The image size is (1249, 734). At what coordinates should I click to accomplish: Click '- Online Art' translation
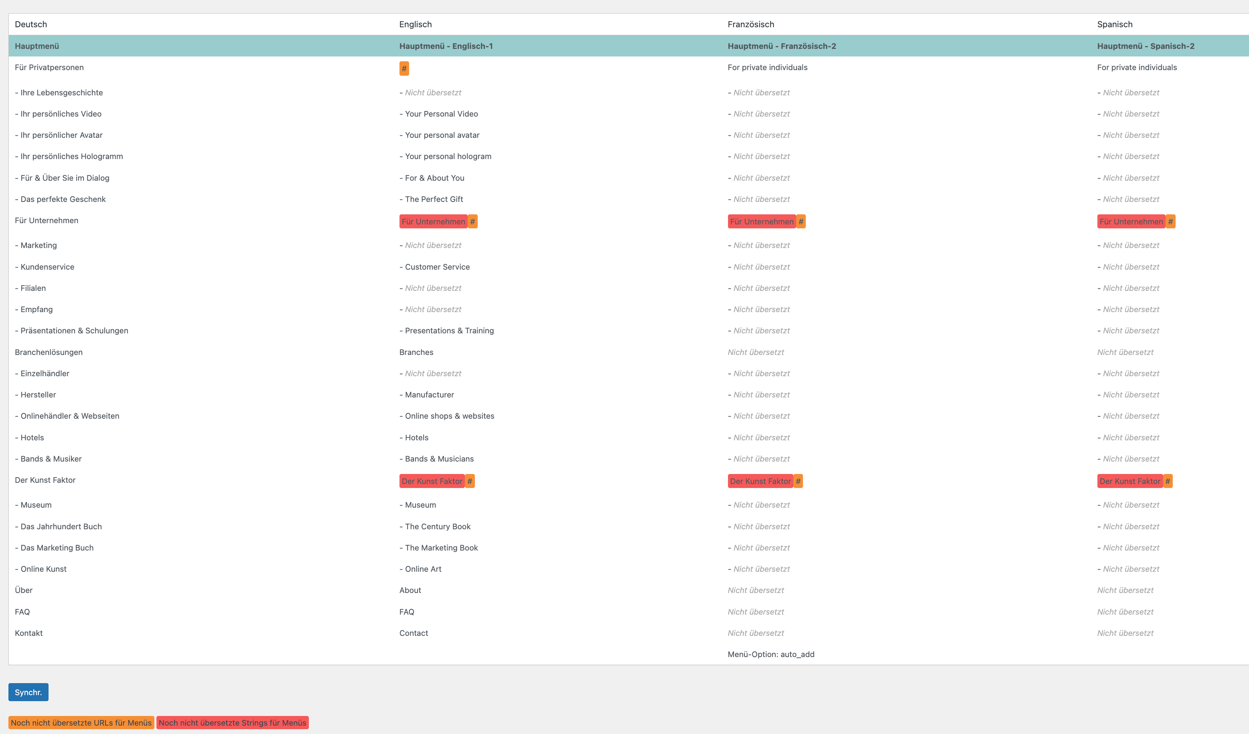[x=420, y=569]
